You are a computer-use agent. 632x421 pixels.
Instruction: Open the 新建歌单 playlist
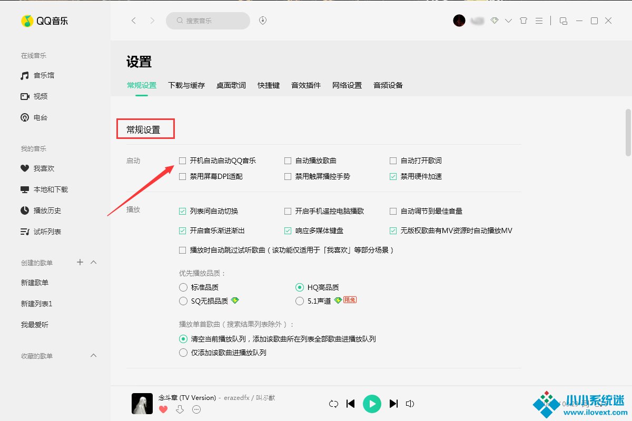coord(35,283)
